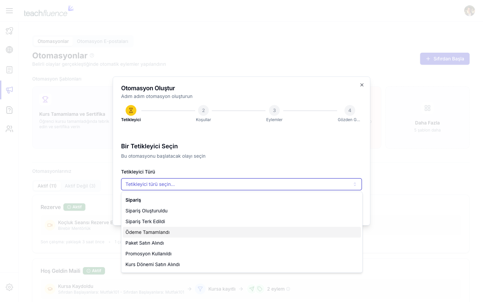
Task: Click the teachfluence logo
Action: (x=49, y=11)
